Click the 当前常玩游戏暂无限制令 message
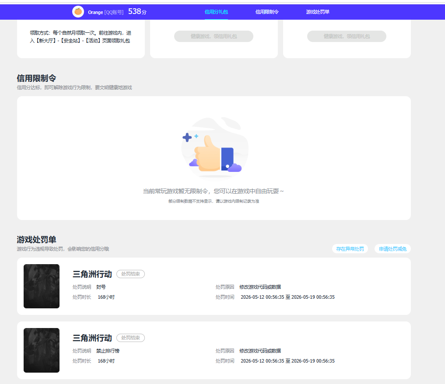Viewport: 445px width, 384px height. [x=214, y=191]
